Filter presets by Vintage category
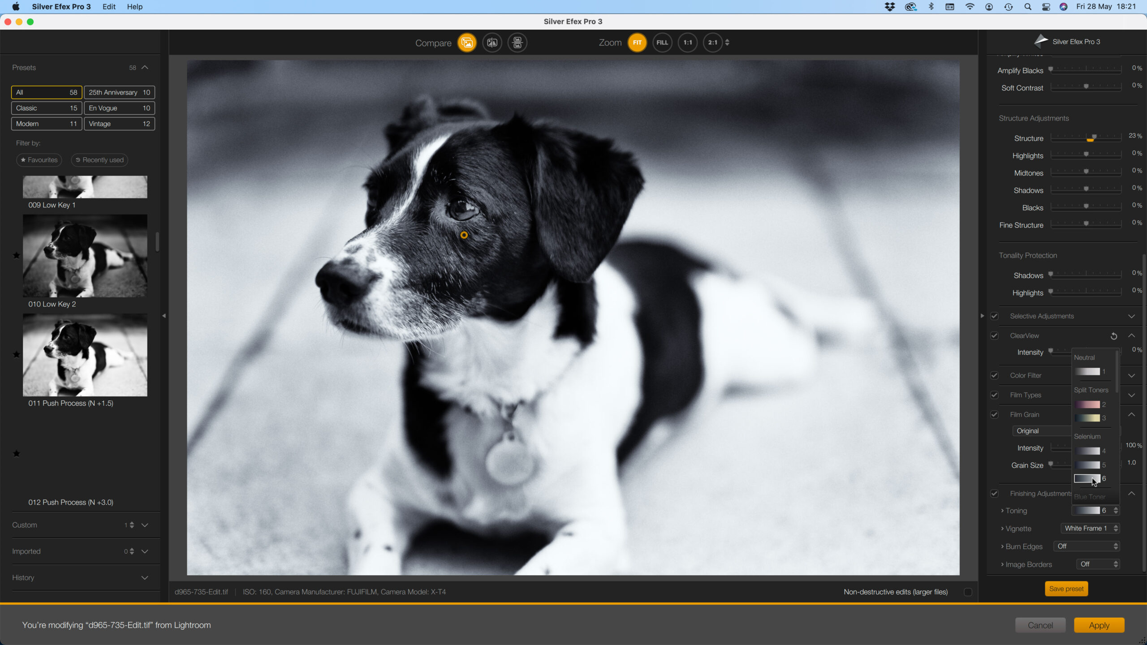 pos(119,124)
